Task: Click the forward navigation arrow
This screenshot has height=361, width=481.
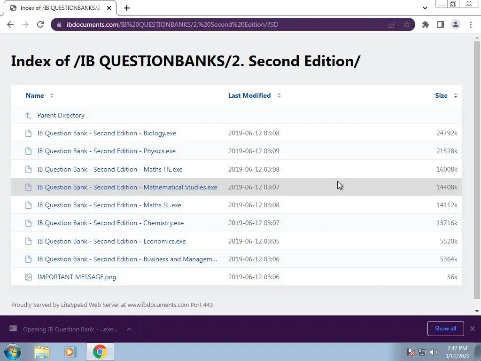Action: point(25,24)
